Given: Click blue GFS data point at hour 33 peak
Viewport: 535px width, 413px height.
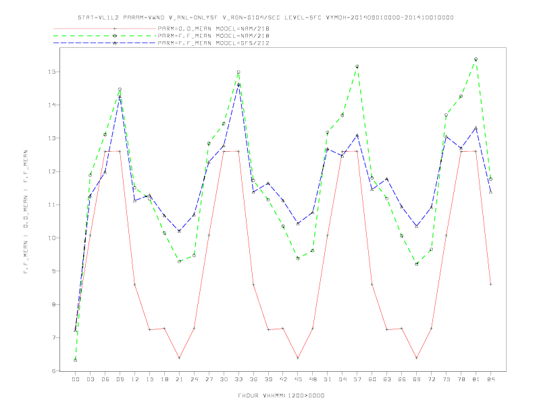Looking at the screenshot, I should click(238, 84).
